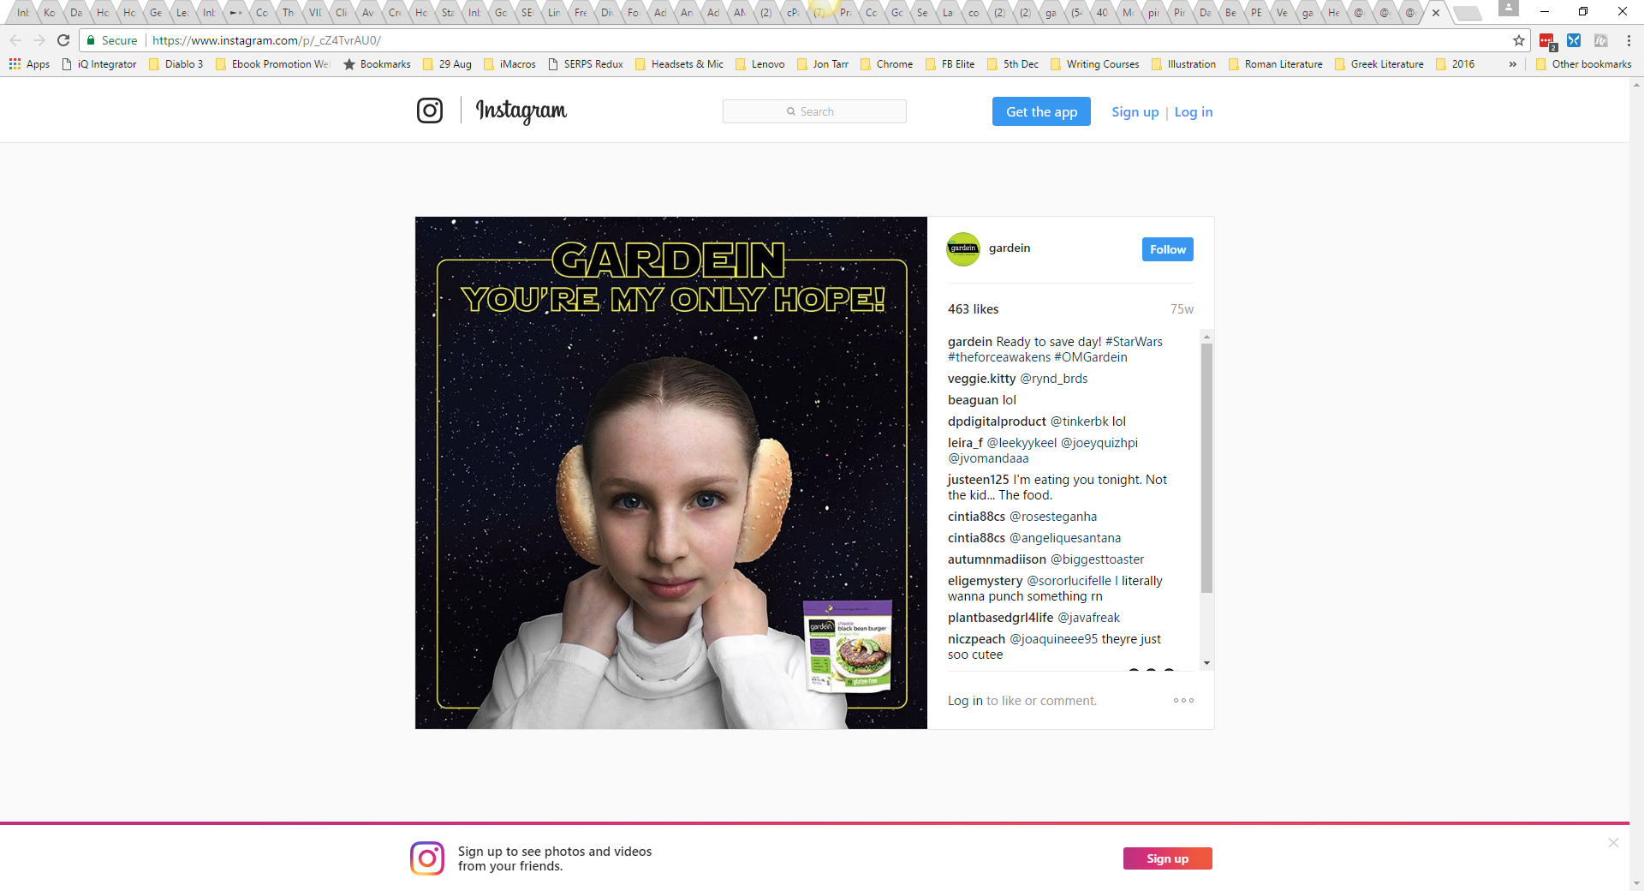Open plantbasedgrl4life commenter profile
Screen dimensions: 1644x891
[x=1000, y=618]
